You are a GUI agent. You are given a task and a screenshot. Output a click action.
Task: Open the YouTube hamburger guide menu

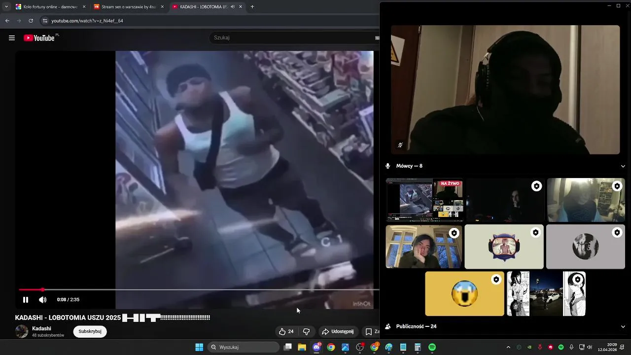[x=12, y=38]
